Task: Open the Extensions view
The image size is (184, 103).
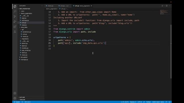Action: click(x=15, y=27)
